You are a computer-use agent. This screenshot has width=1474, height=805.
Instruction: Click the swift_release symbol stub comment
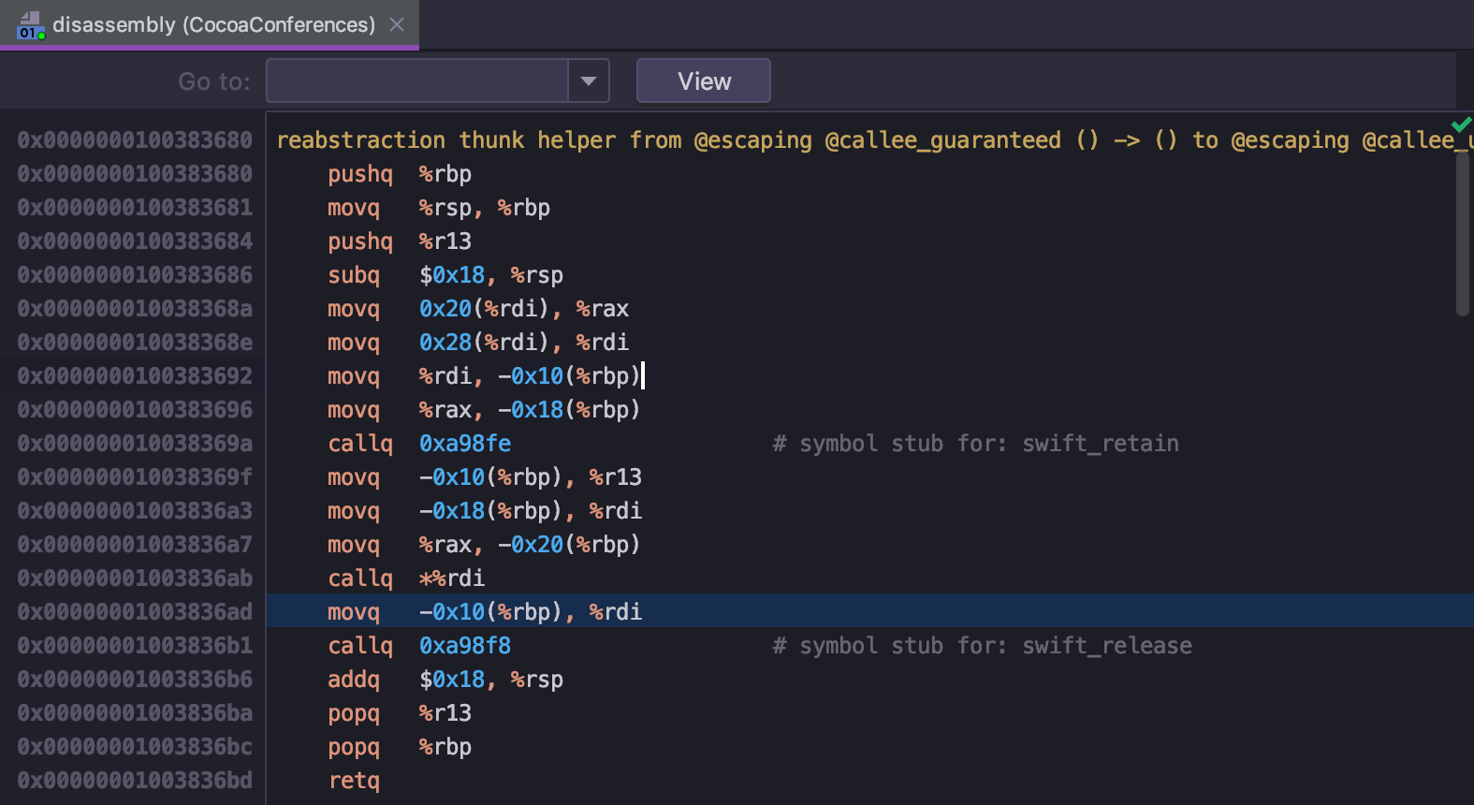coord(982,646)
